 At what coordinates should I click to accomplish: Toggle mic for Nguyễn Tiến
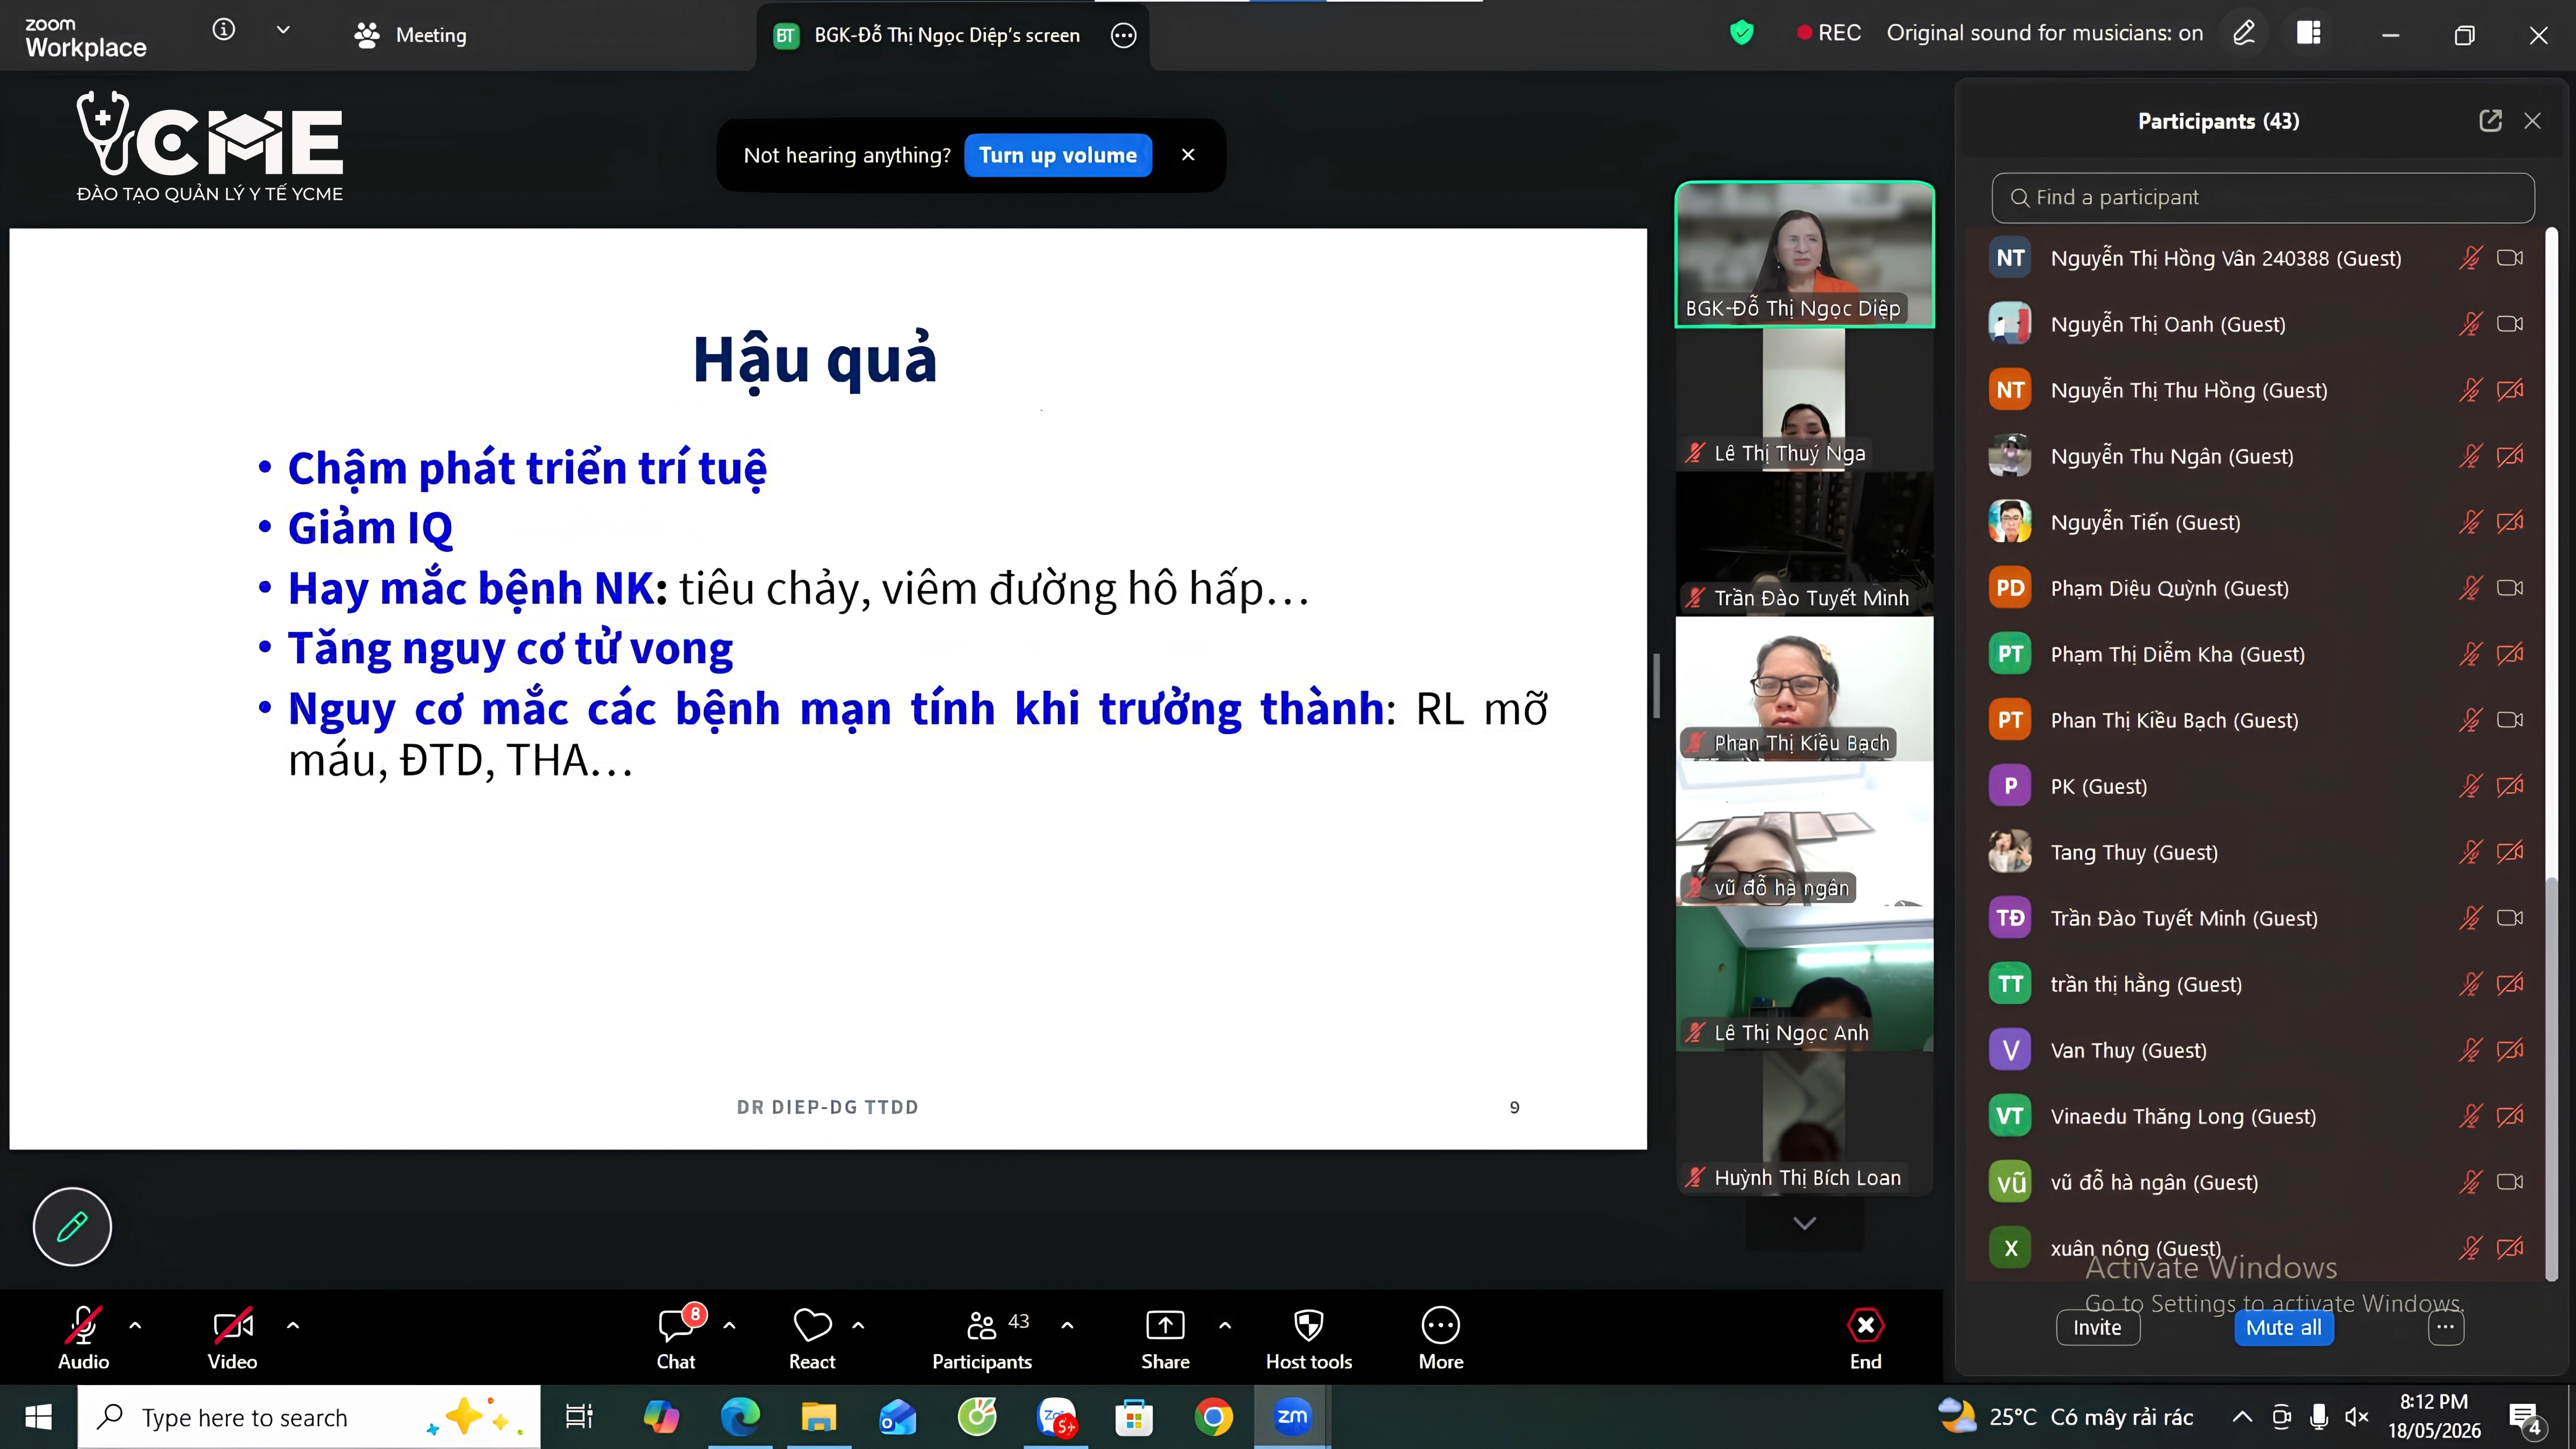tap(2470, 522)
